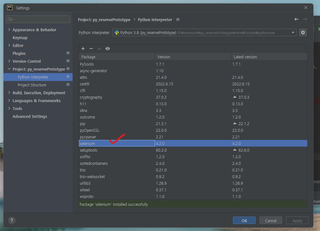Click the project-level icon beside the Python Interpreter breadcrumb
The image size is (320, 231).
pyautogui.click(x=178, y=20)
